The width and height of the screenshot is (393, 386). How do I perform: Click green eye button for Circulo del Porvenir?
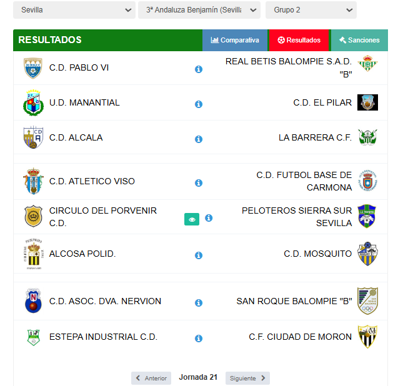(192, 219)
